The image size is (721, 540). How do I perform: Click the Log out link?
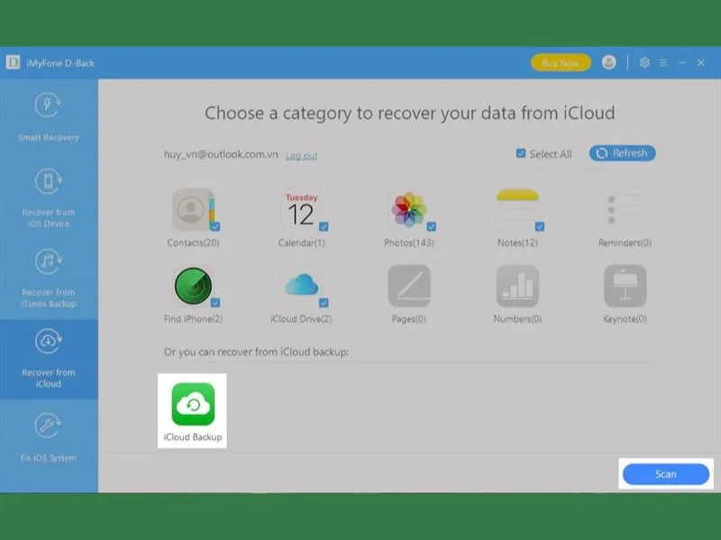click(x=302, y=156)
